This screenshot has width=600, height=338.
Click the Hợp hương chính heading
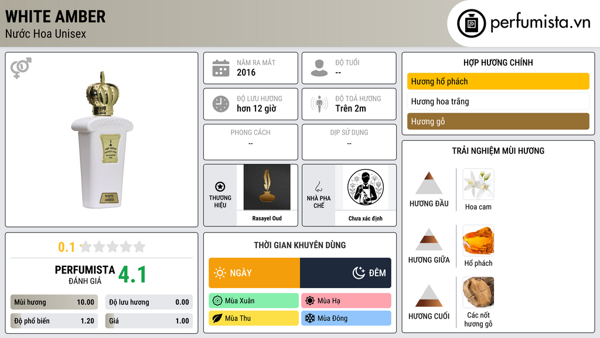498,62
